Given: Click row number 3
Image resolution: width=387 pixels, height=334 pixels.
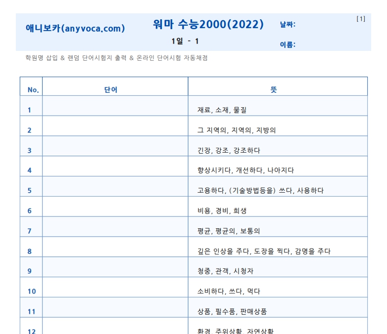Looking at the screenshot, I should point(29,150).
